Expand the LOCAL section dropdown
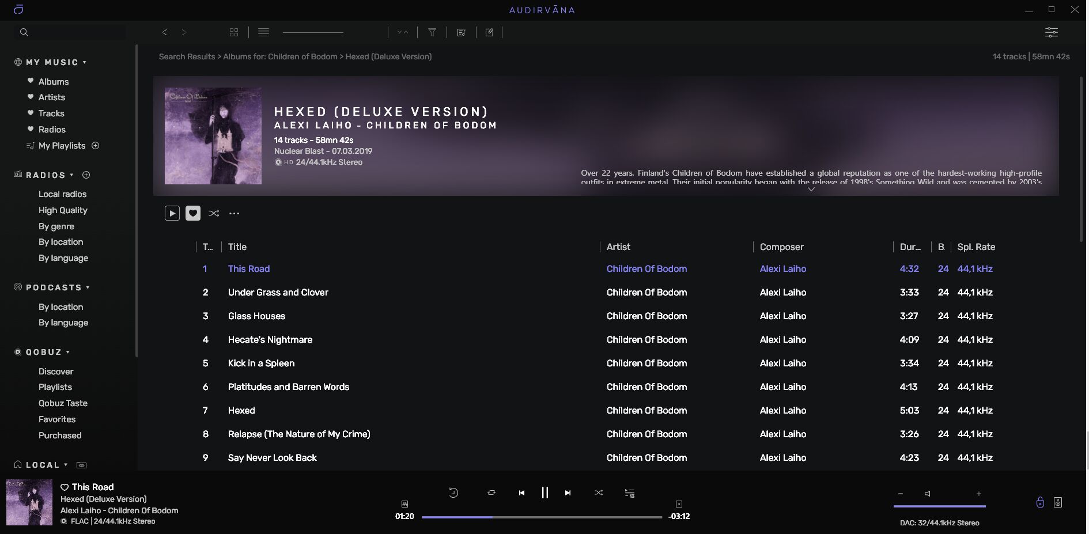 coord(66,465)
